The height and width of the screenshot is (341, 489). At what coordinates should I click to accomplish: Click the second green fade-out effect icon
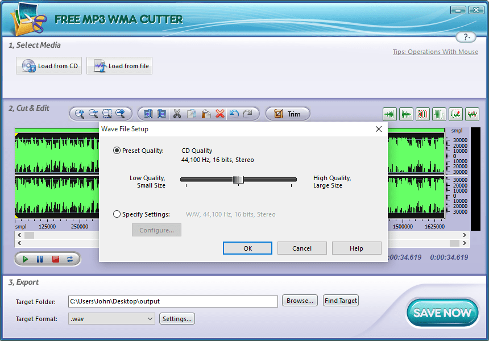click(x=406, y=114)
